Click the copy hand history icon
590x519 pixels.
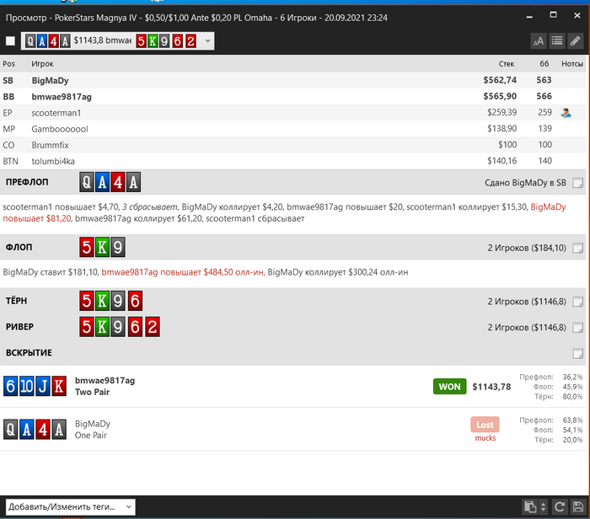(x=530, y=506)
